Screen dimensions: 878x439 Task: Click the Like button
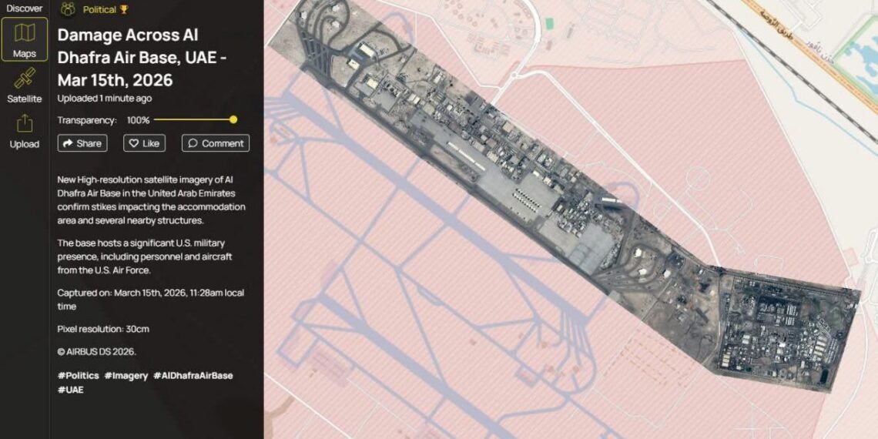[145, 143]
